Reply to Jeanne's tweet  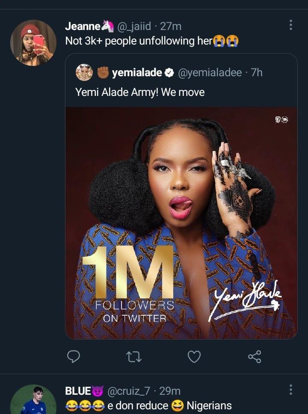click(x=74, y=356)
